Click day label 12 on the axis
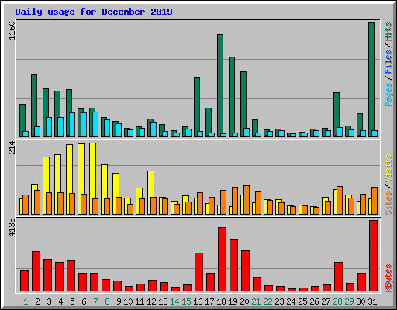Screen dimensions: 397x310 coord(151,301)
